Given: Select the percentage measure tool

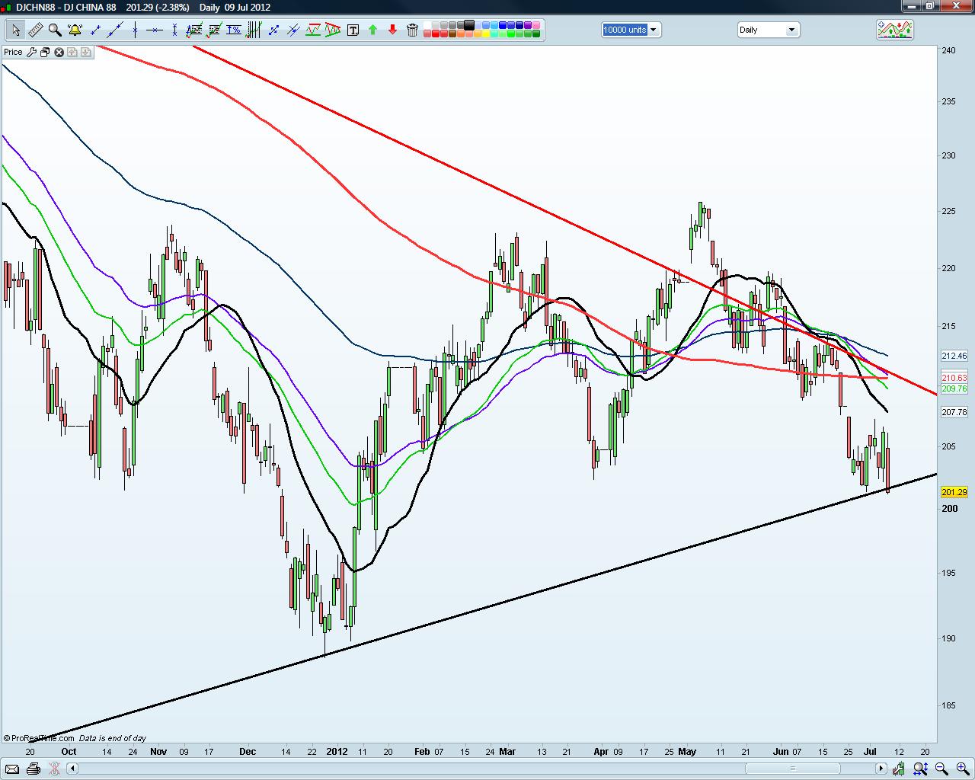Looking at the screenshot, I should [x=234, y=30].
